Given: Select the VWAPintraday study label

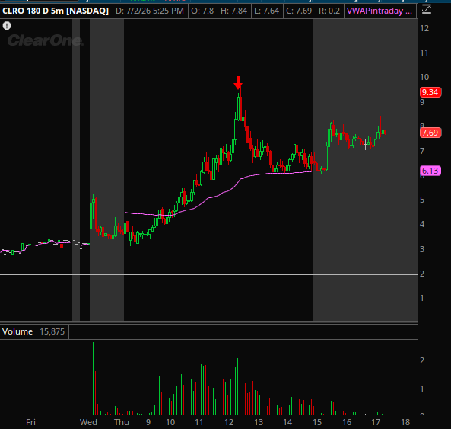Looking at the screenshot, I should pyautogui.click(x=380, y=11).
